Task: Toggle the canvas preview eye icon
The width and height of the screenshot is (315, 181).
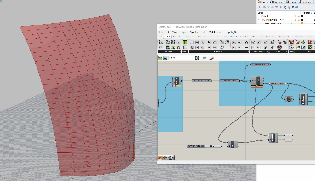Action: tap(205, 58)
